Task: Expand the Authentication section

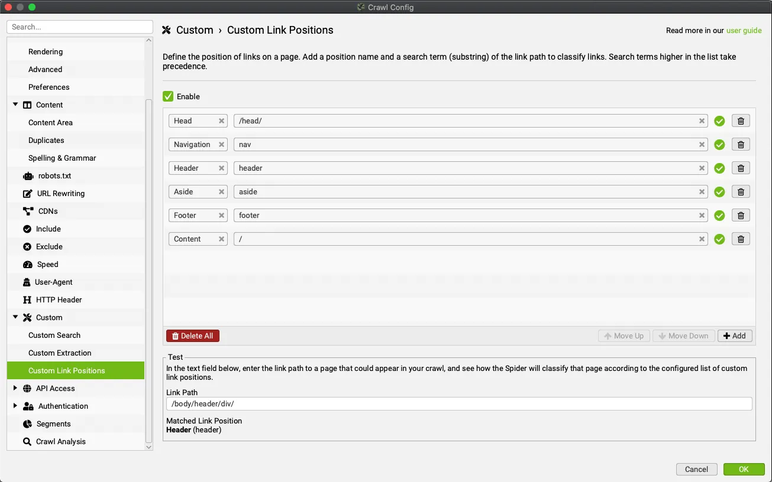Action: (15, 406)
